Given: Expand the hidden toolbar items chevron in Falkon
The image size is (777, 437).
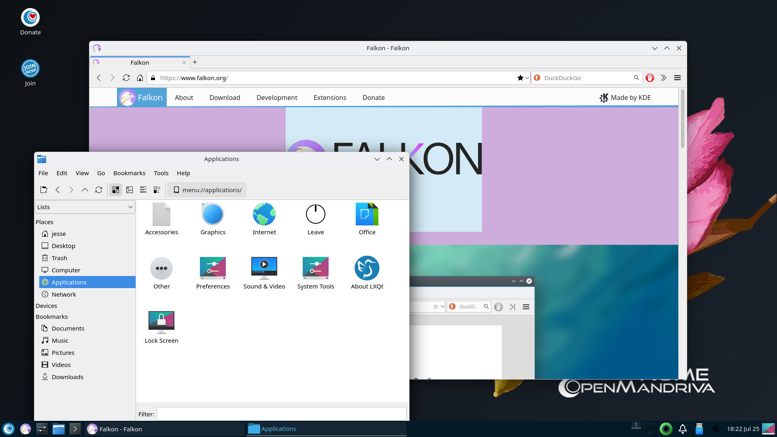Looking at the screenshot, I should tap(664, 78).
